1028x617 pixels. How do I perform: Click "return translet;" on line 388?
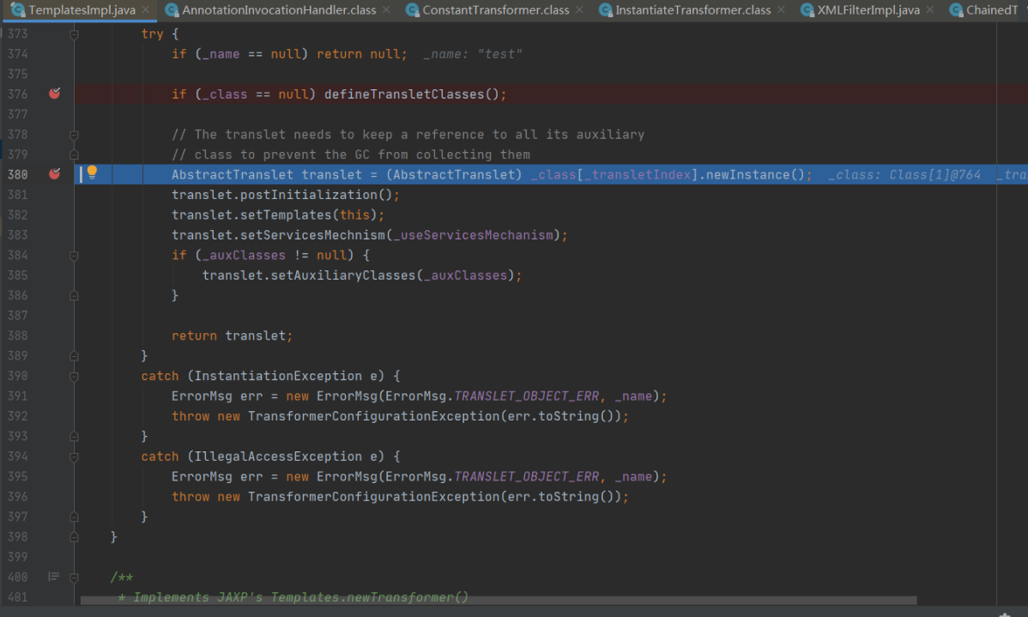pos(232,336)
